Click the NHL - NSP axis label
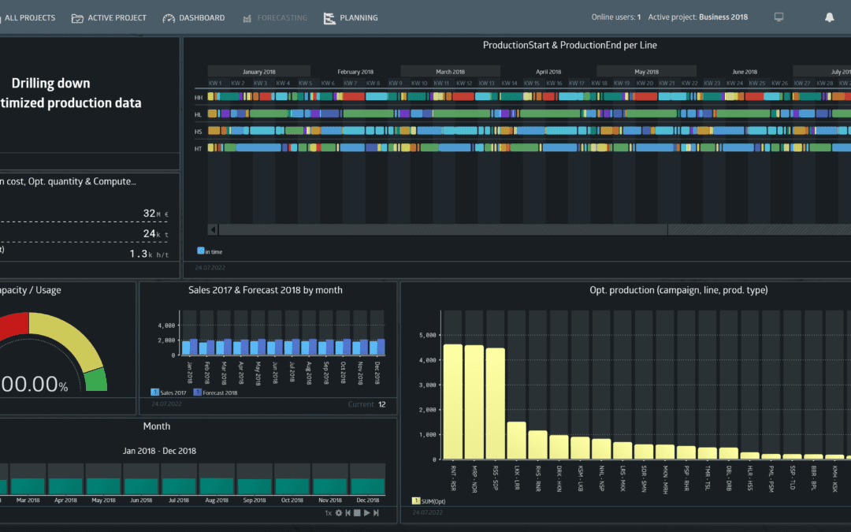 (601, 478)
